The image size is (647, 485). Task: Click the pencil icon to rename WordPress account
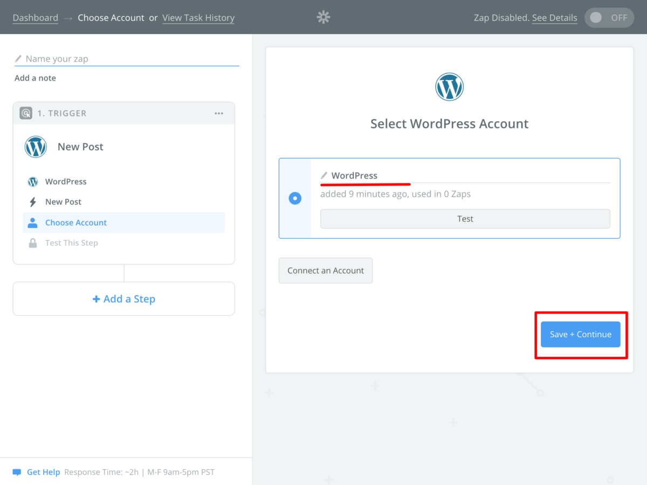tap(324, 176)
